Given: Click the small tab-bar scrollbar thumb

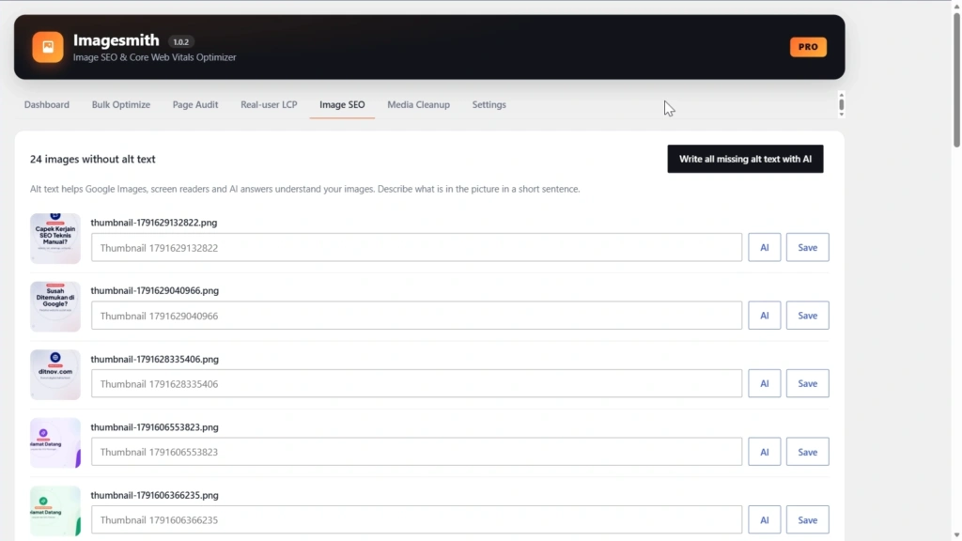Looking at the screenshot, I should [841, 104].
